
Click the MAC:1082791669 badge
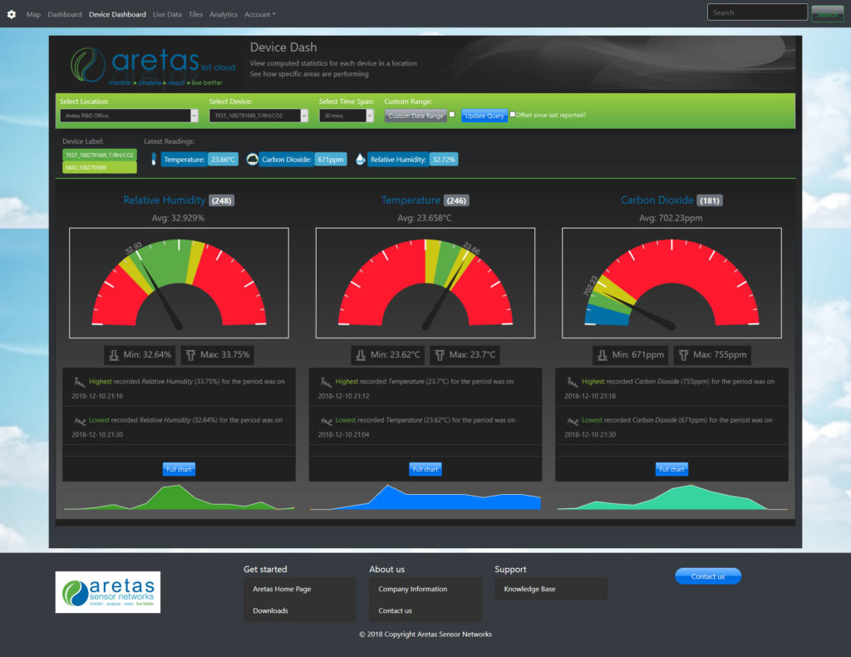[x=100, y=168]
